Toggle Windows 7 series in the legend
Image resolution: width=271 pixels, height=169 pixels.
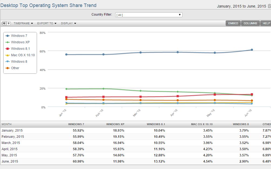click(19, 36)
